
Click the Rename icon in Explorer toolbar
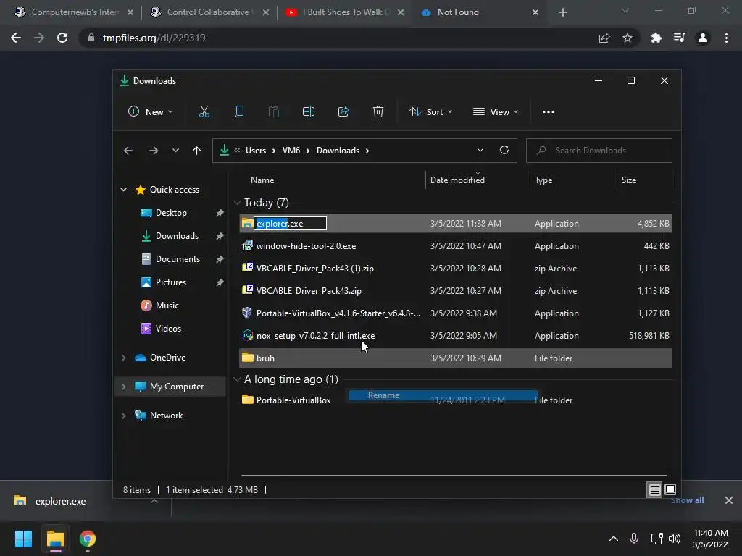[309, 112]
